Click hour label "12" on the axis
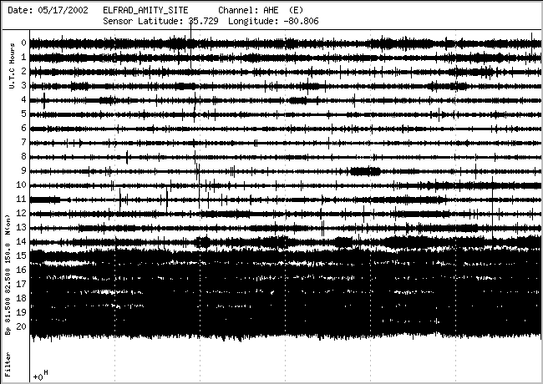Image resolution: width=543 pixels, height=384 pixels. 21,213
